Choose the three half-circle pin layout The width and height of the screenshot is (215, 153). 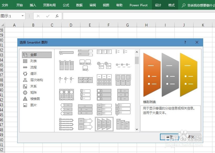[66, 80]
